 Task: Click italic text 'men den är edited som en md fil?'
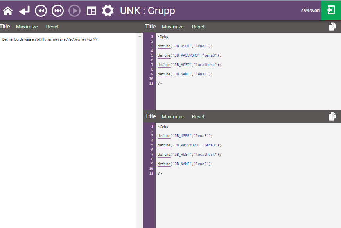(71, 39)
